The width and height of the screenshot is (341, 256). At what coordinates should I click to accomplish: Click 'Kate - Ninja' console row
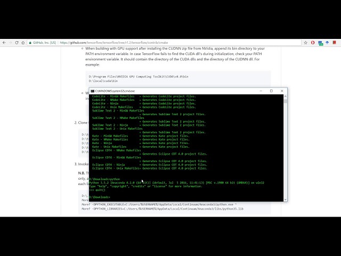141,143
